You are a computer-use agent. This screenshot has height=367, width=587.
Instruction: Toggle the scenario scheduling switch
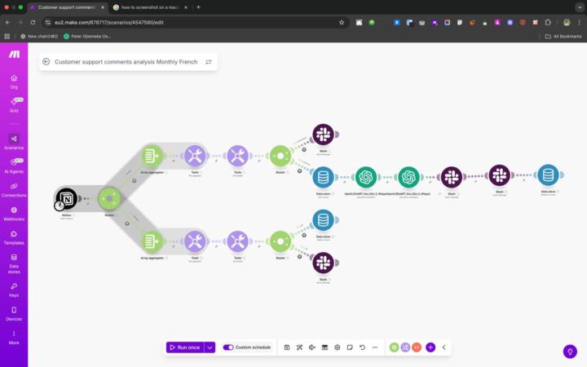pyautogui.click(x=228, y=347)
